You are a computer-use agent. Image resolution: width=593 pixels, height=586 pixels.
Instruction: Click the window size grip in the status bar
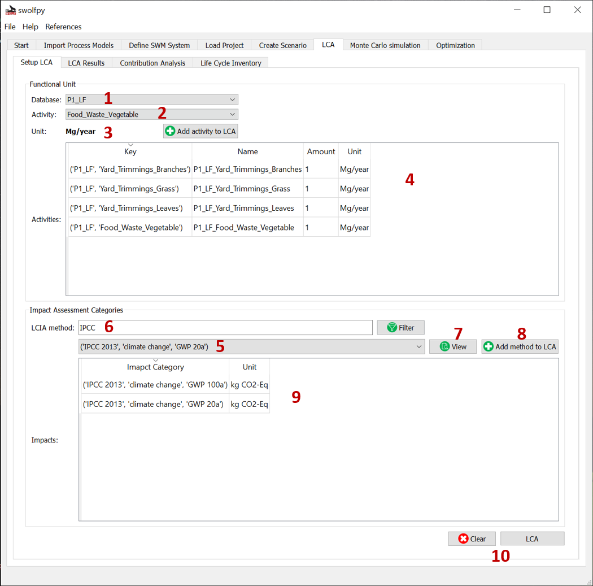(589, 582)
